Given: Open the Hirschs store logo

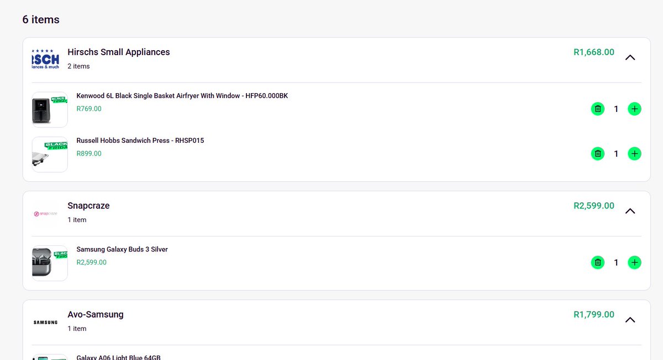Looking at the screenshot, I should (x=45, y=60).
